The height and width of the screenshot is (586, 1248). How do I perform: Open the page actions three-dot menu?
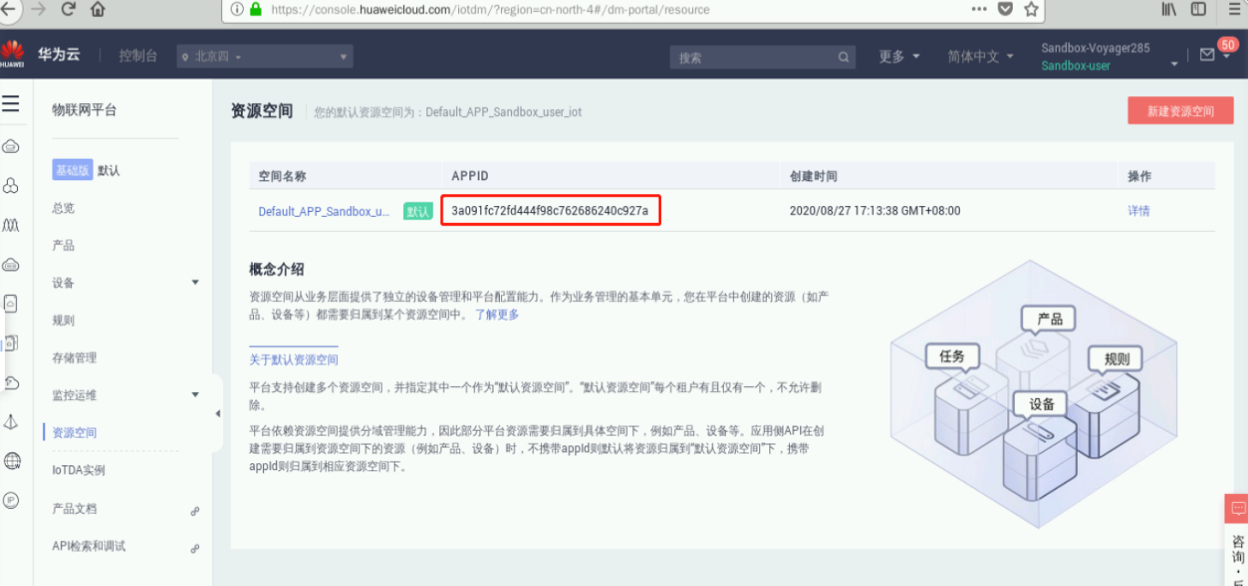(980, 9)
